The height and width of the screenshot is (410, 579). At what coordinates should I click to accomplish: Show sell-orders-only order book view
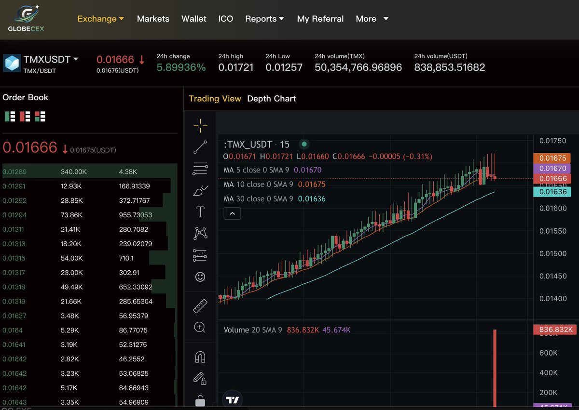point(25,116)
